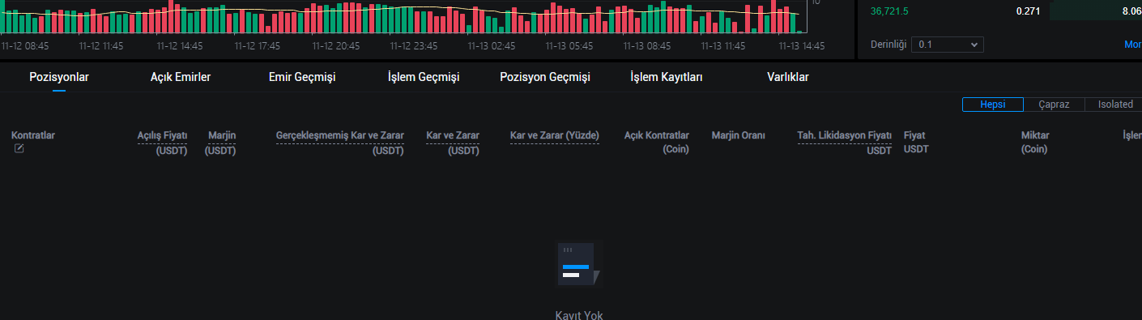Click the More link beside depth
This screenshot has width=1142, height=320.
coord(1133,45)
